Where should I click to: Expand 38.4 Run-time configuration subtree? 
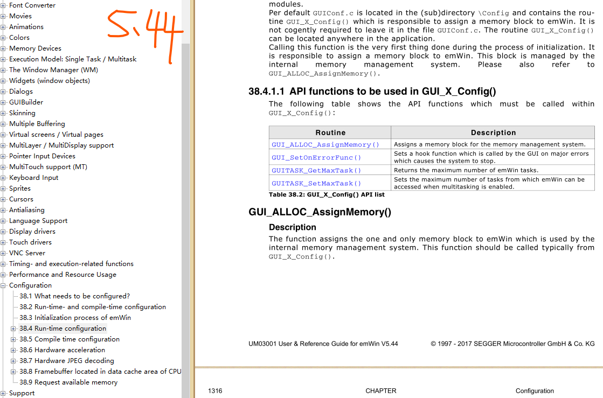tap(13, 329)
